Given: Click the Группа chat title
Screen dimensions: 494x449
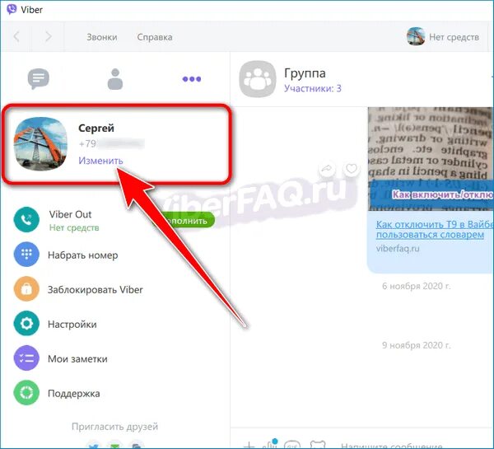Looking at the screenshot, I should click(305, 72).
